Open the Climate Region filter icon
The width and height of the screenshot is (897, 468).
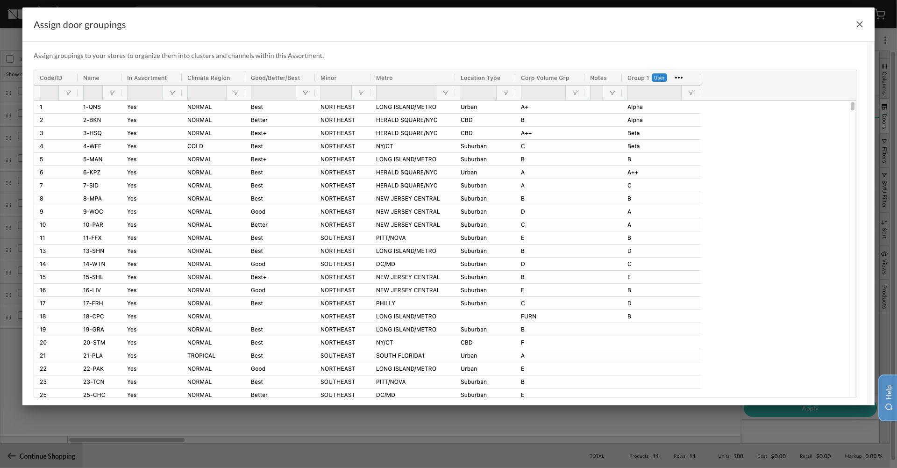tap(236, 93)
